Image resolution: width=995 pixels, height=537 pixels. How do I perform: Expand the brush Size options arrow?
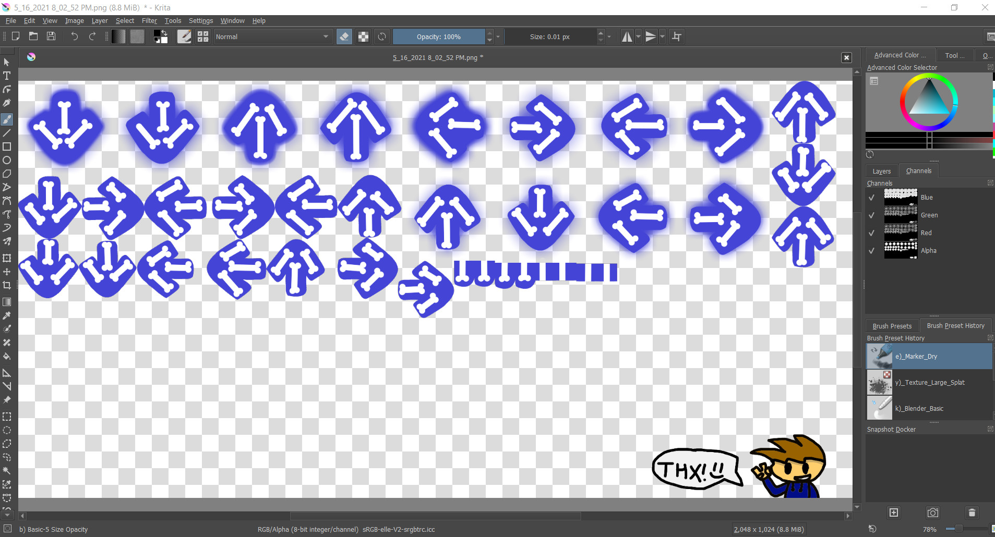[x=609, y=36]
